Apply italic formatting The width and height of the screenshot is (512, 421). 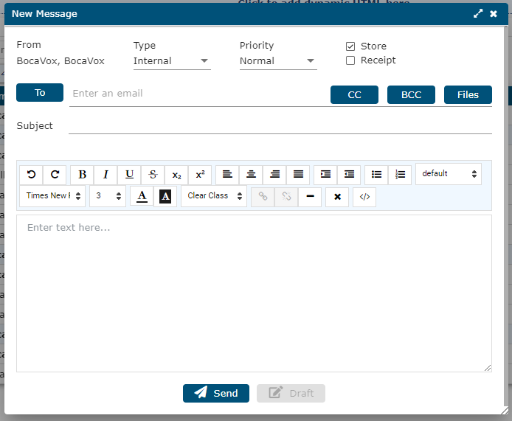(x=105, y=174)
